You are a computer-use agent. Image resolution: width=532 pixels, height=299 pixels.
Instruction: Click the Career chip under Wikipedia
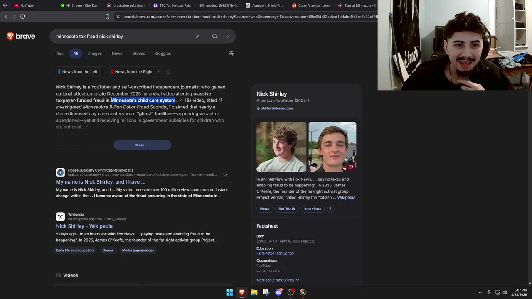tap(108, 250)
